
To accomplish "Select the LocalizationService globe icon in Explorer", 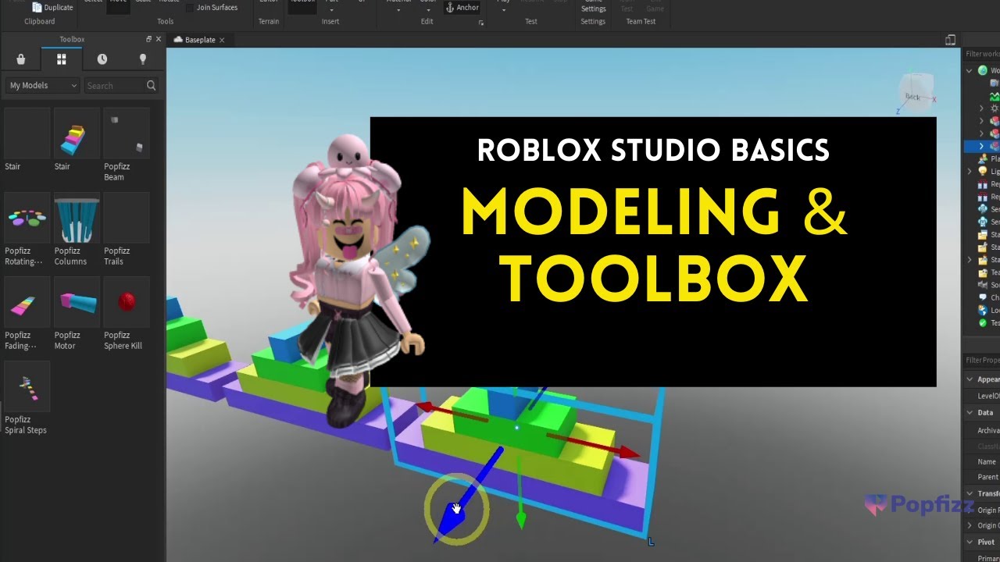I will point(983,310).
